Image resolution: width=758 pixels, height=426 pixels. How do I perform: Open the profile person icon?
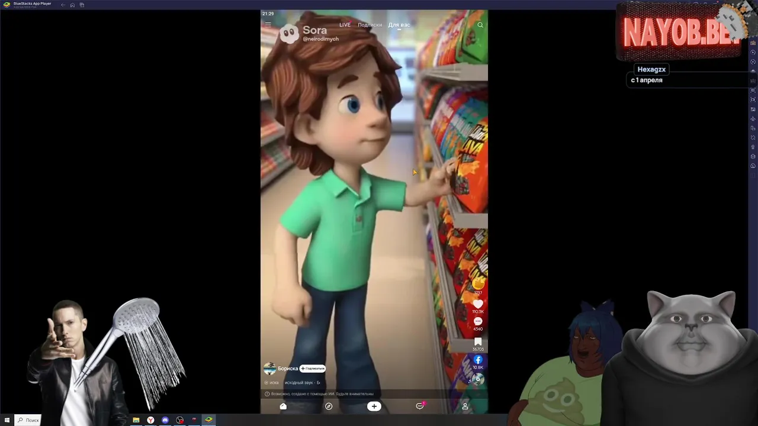click(x=465, y=406)
